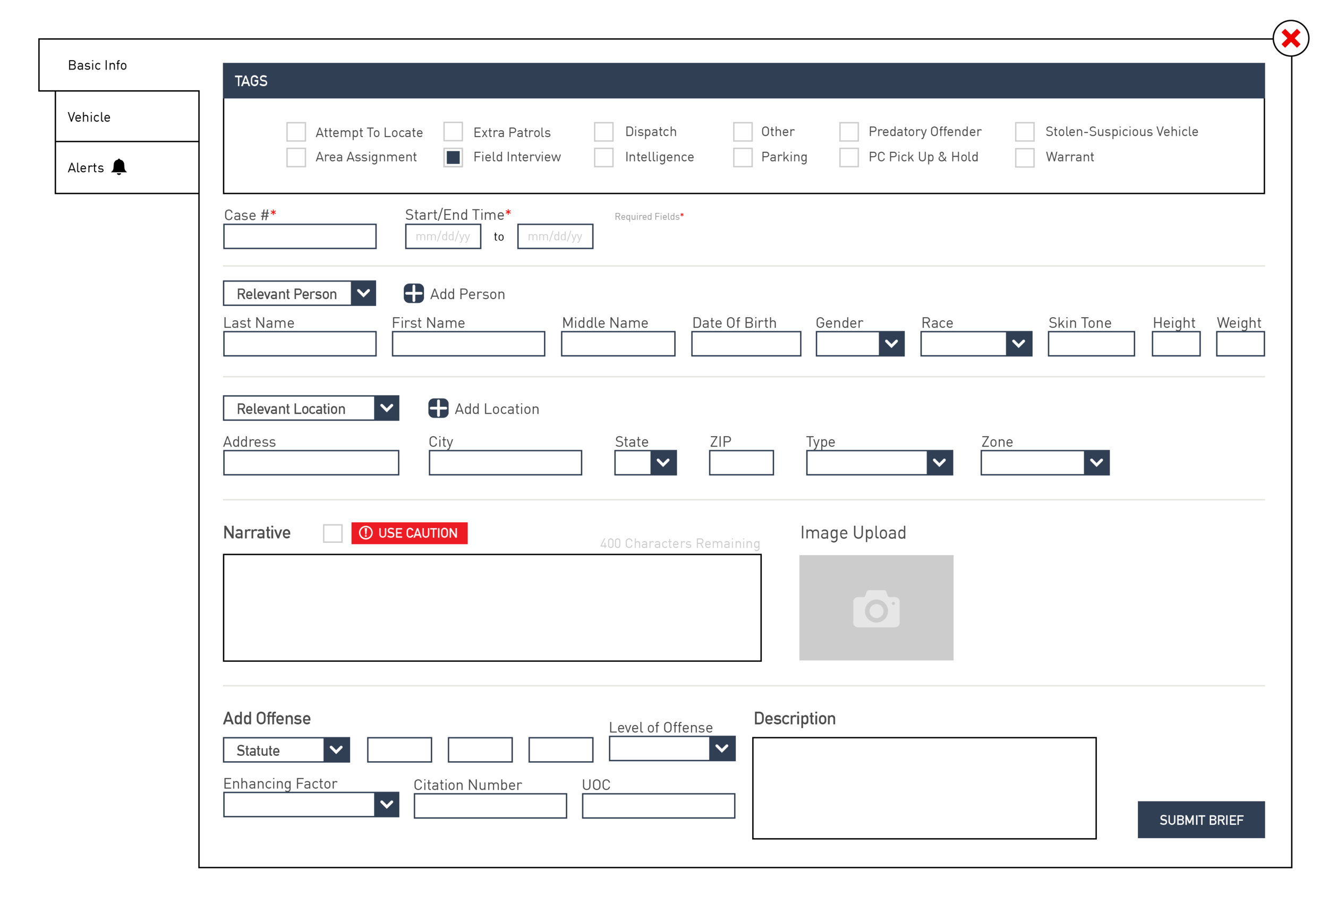Toggle the Use Caution checkbox next to Narrative
Image resolution: width=1328 pixels, height=912 pixels.
tap(333, 533)
